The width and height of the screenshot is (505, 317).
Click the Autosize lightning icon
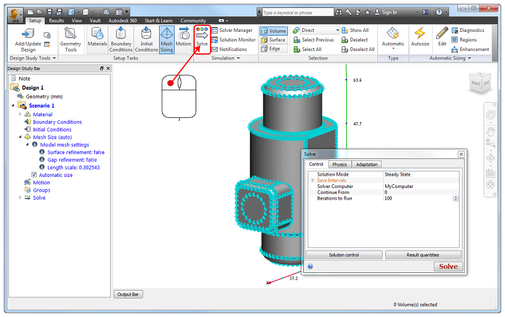coord(420,37)
